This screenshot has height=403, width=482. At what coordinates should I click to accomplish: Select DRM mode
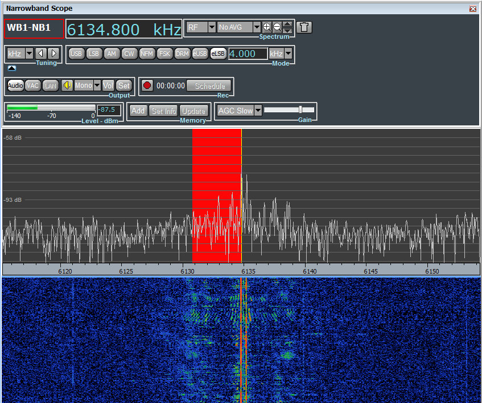pos(182,54)
